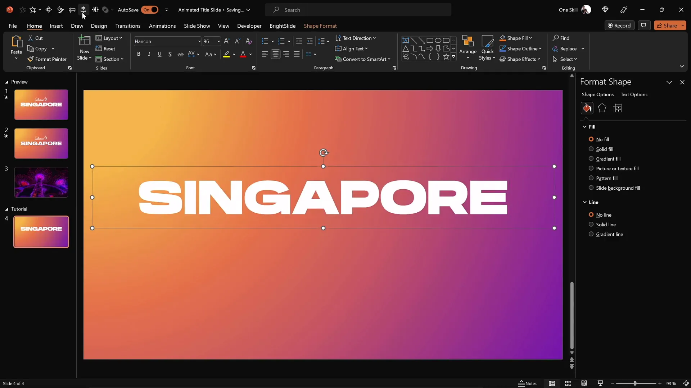
Task: Click Convert to SmartArt
Action: (x=363, y=59)
